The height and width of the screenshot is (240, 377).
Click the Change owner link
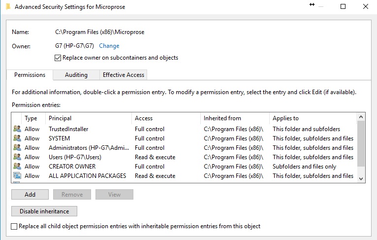click(x=109, y=46)
